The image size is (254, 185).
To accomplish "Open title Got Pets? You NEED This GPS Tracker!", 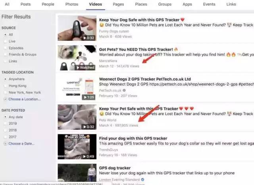I will tap(136, 49).
